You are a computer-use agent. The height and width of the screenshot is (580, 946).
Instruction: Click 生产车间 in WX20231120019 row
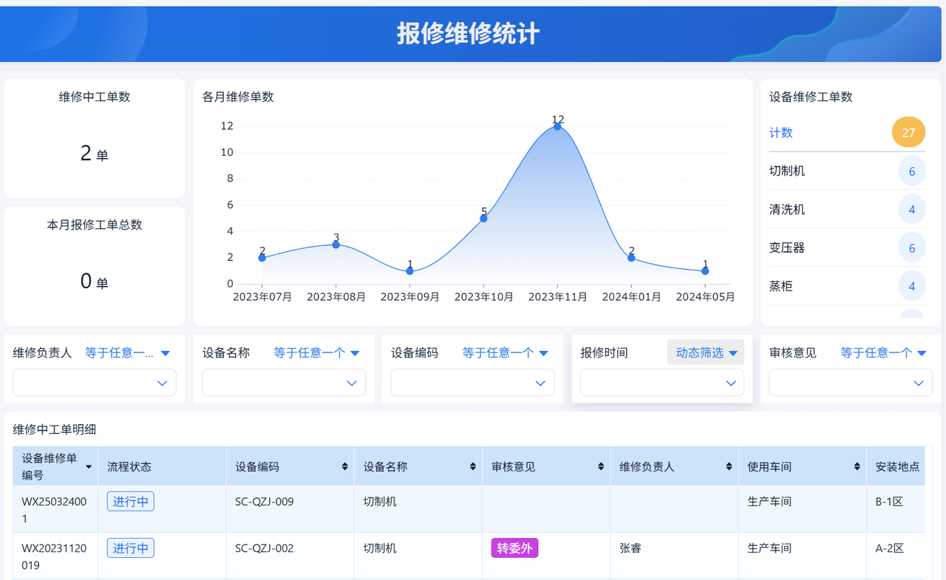(769, 548)
